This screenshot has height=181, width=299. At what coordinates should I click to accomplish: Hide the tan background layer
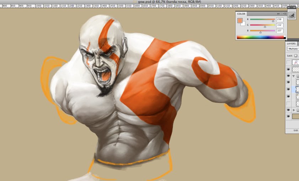point(288,116)
